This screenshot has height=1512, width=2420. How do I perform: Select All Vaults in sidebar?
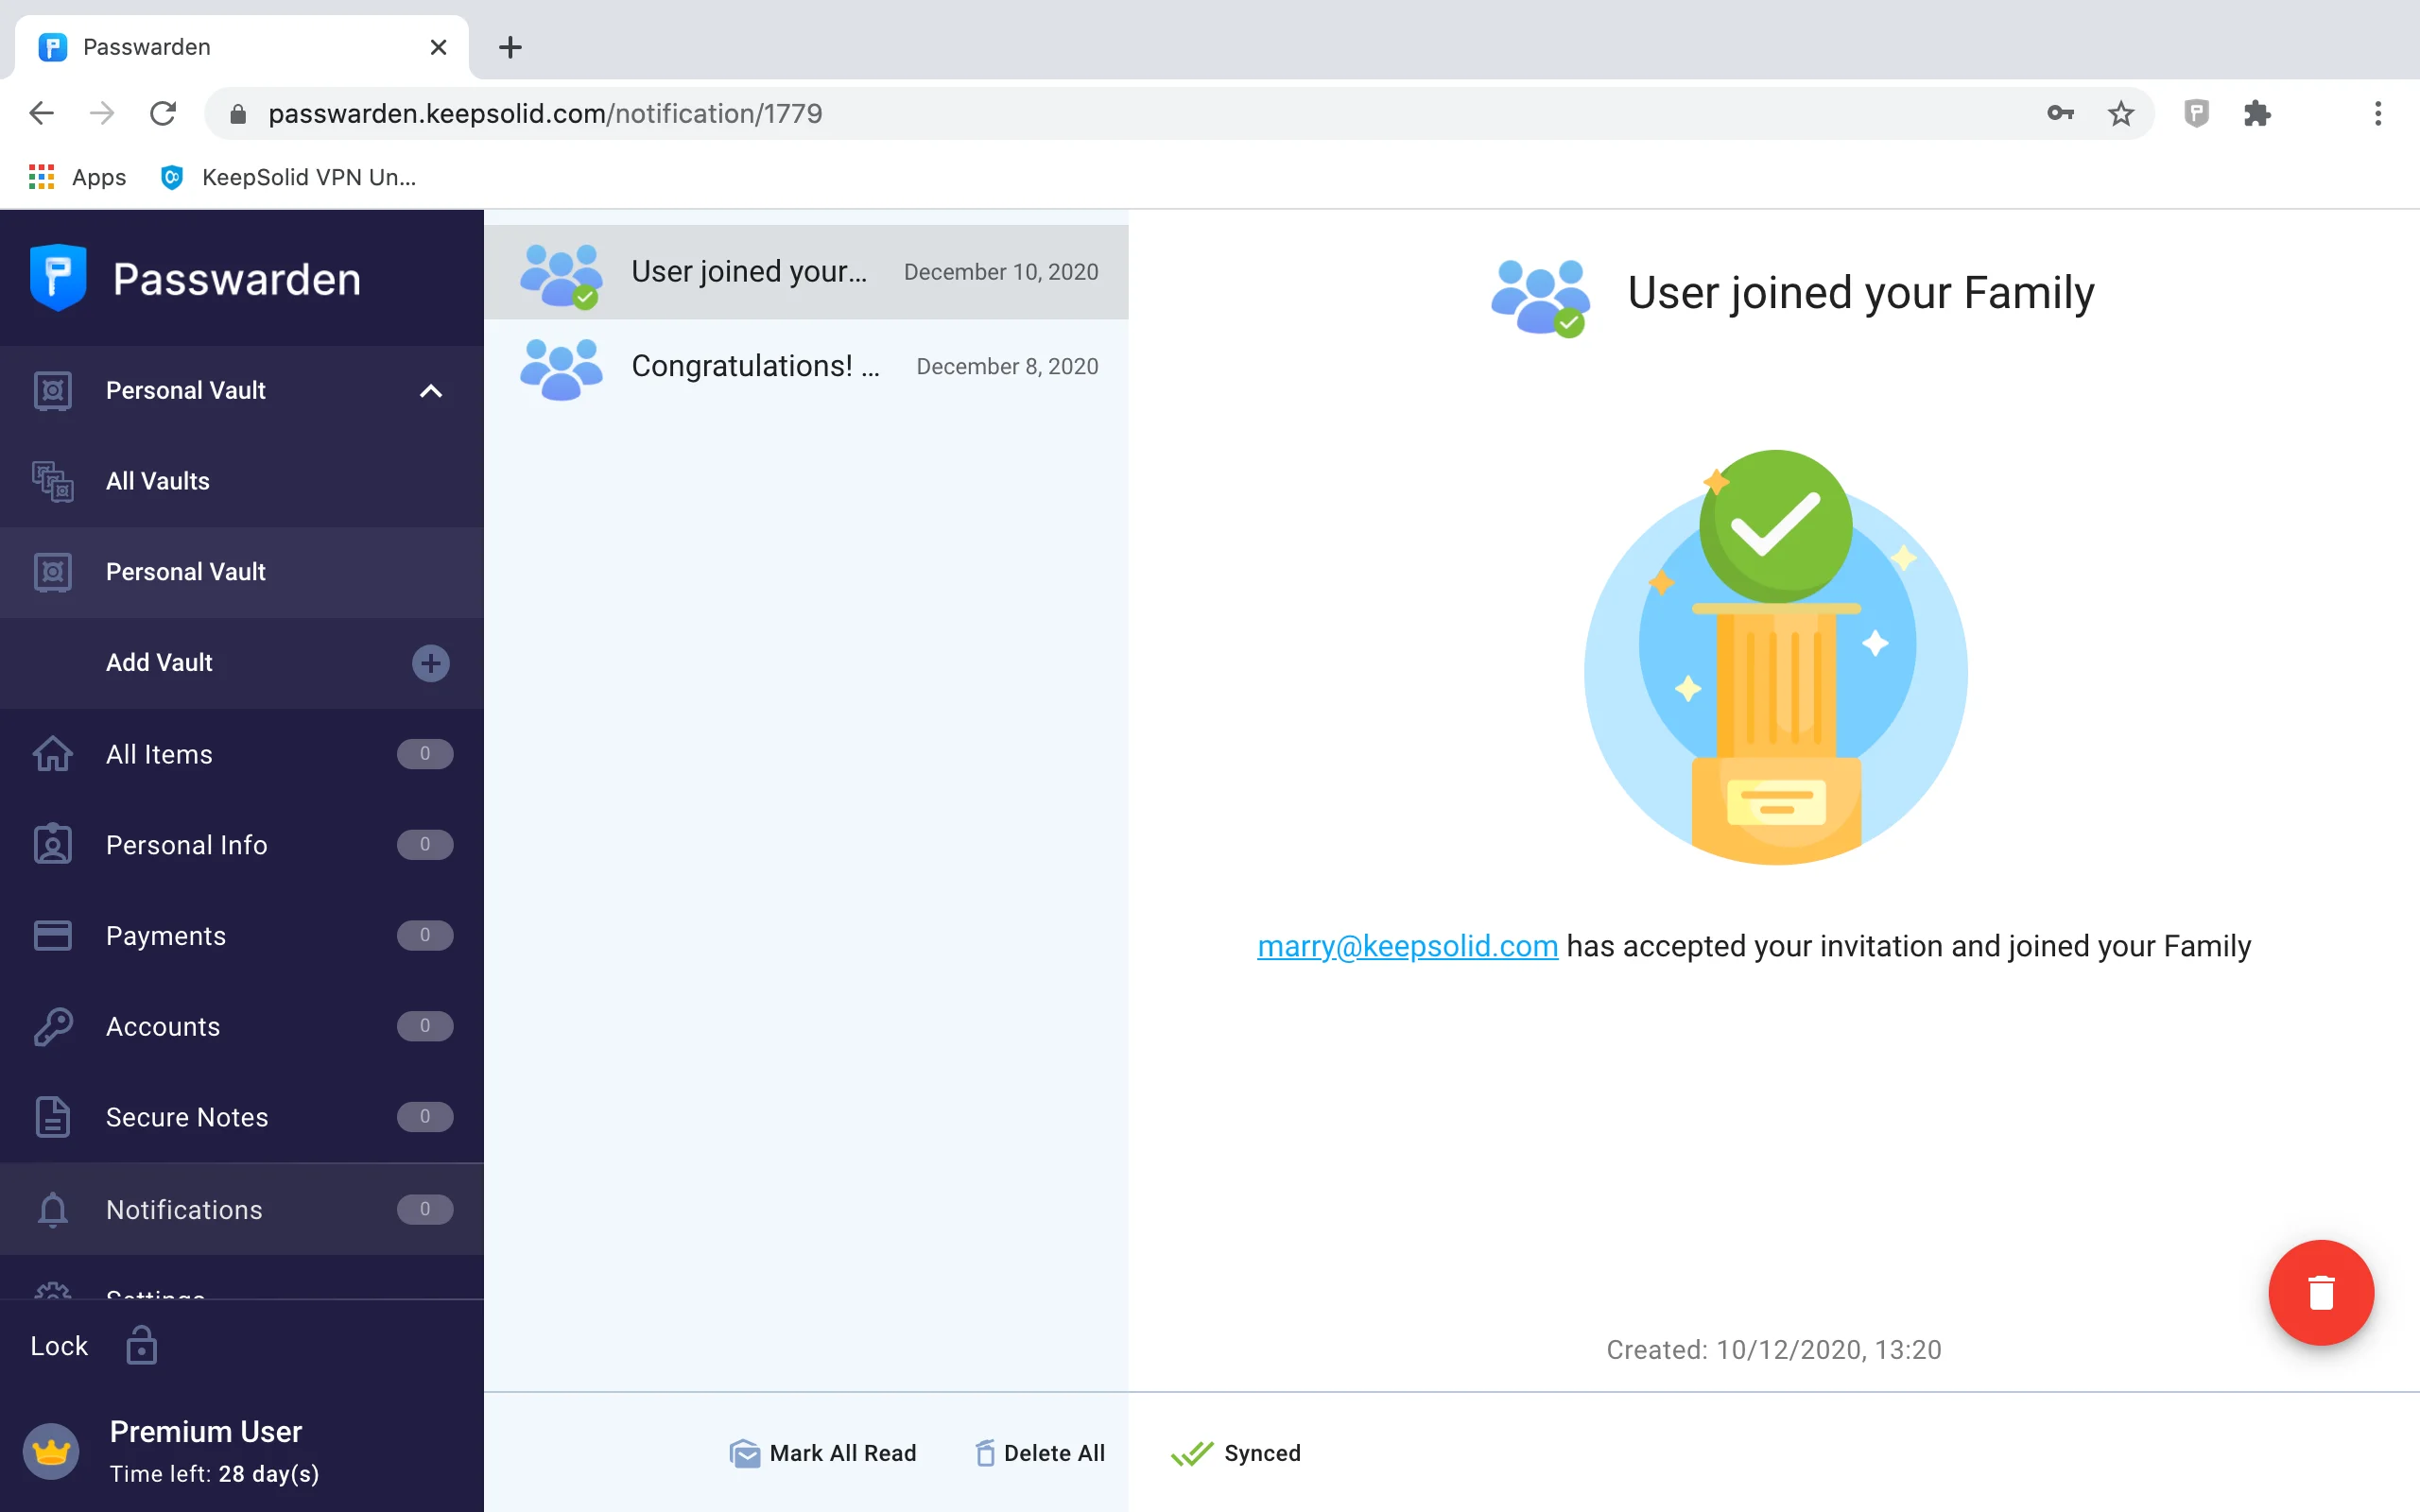(158, 481)
